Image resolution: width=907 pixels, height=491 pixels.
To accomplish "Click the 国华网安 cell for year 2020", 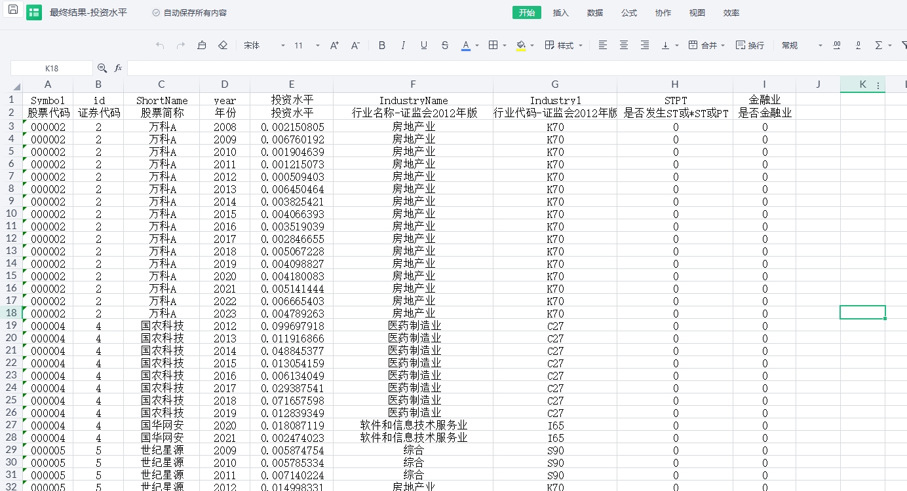I will pyautogui.click(x=162, y=425).
